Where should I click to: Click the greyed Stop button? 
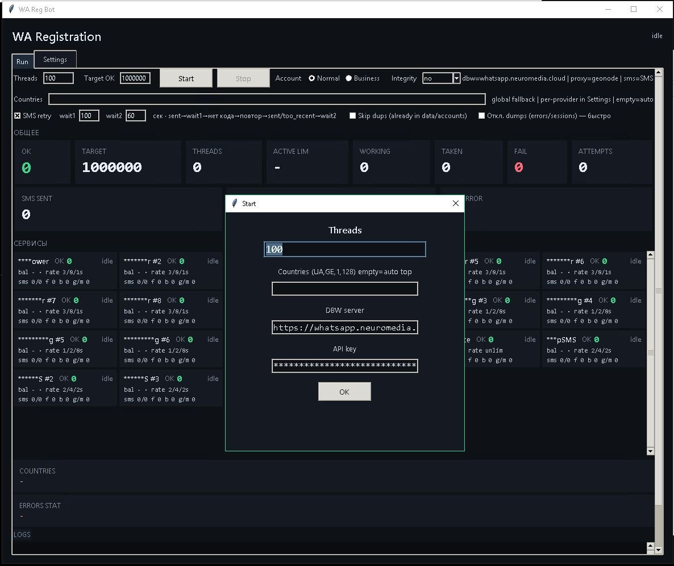tap(243, 78)
